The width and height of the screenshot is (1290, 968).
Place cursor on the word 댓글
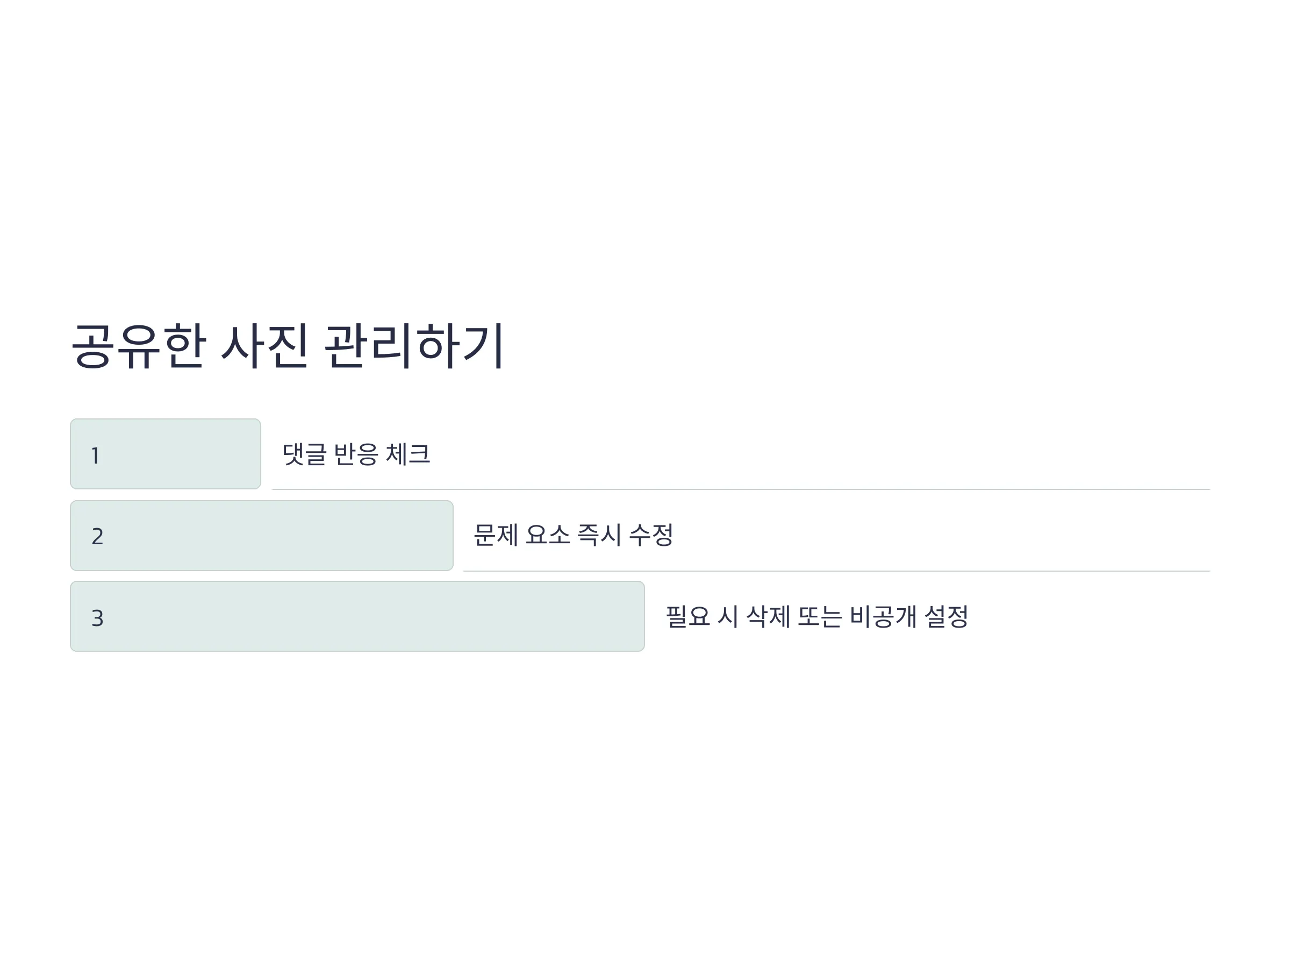(304, 454)
